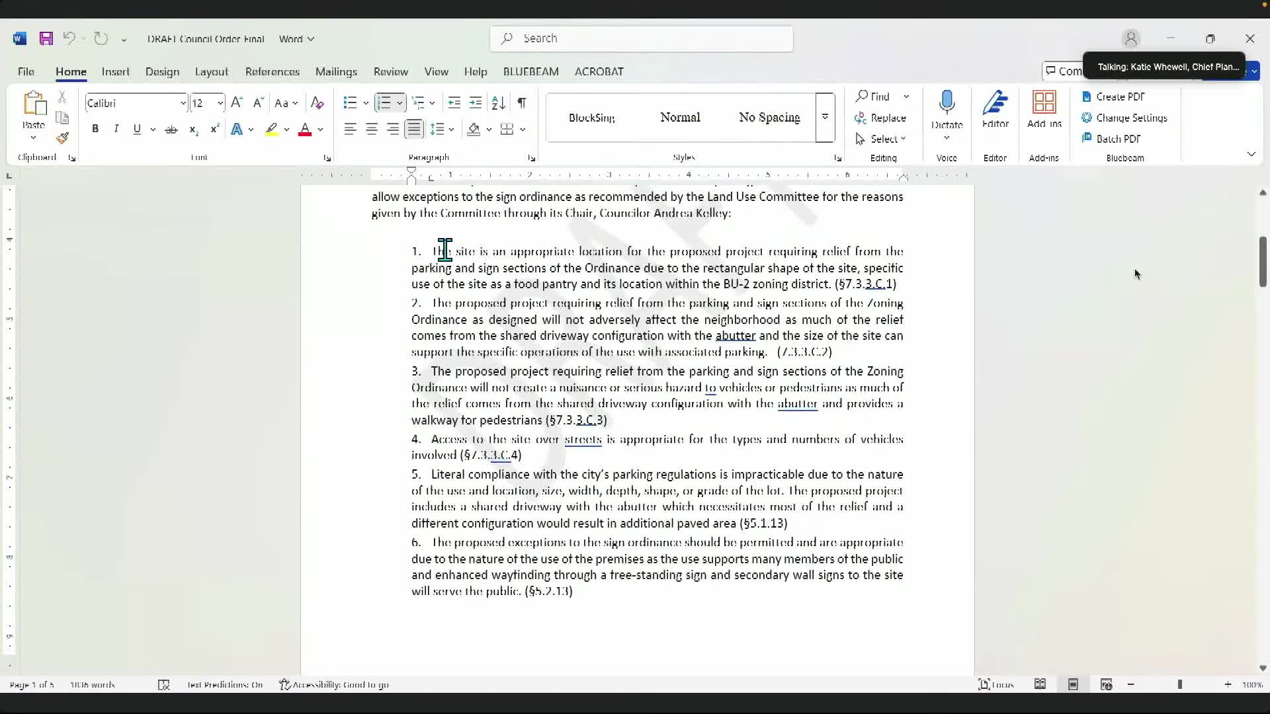The image size is (1270, 714).
Task: Activate the Format Painter
Action: tap(62, 138)
